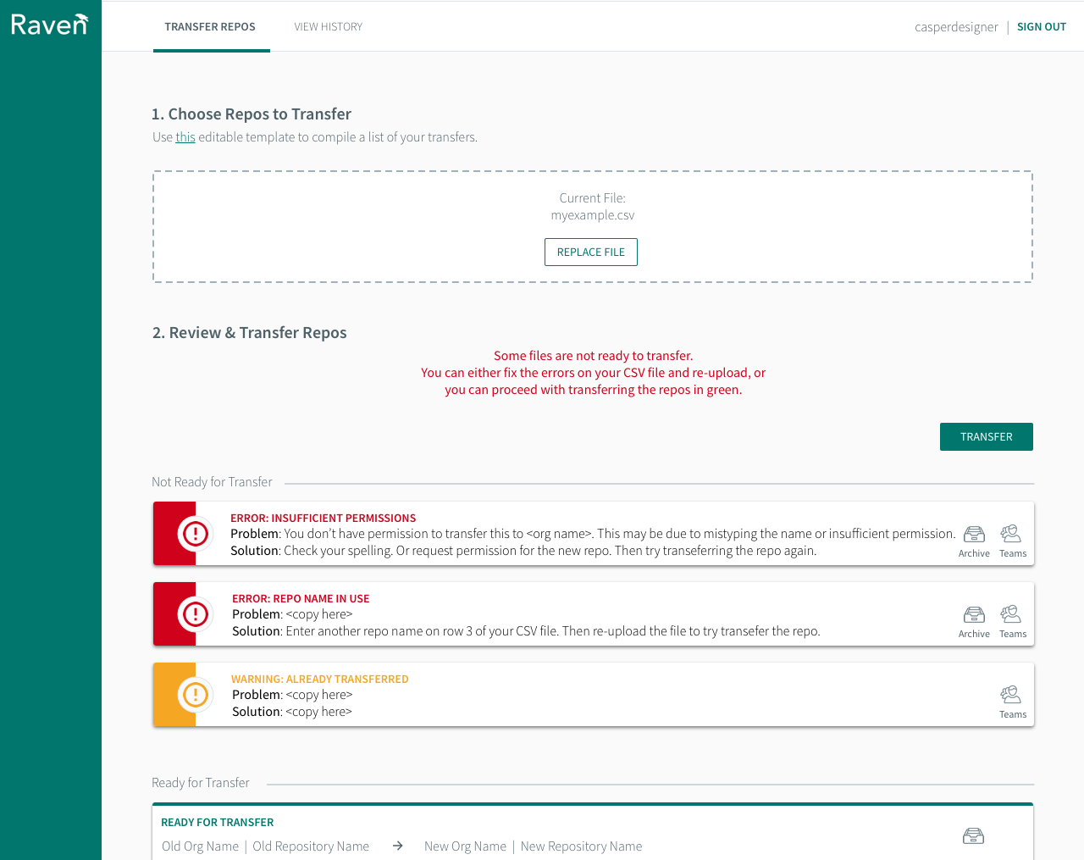Click the Transfer button
The width and height of the screenshot is (1084, 860).
987,437
